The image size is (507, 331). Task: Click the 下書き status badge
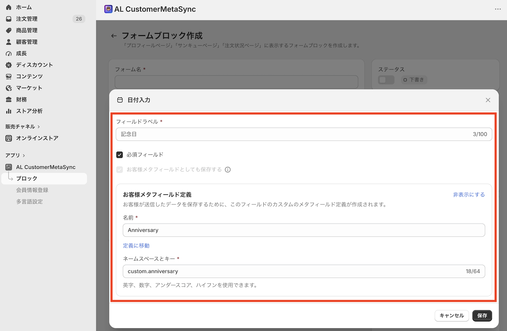414,80
